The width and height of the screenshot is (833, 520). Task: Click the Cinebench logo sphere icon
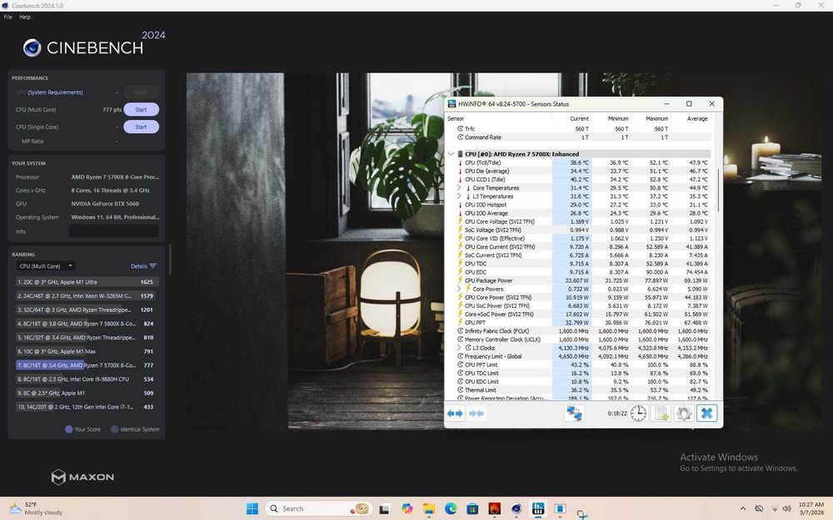(x=32, y=47)
